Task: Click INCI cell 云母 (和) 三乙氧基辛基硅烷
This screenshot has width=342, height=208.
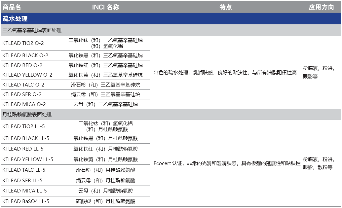Action: pos(105,104)
